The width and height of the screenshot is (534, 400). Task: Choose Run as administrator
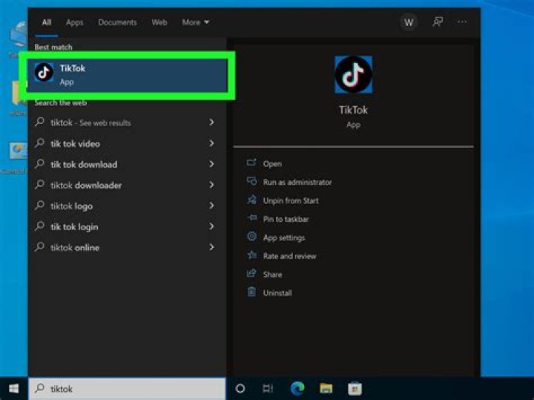(297, 183)
